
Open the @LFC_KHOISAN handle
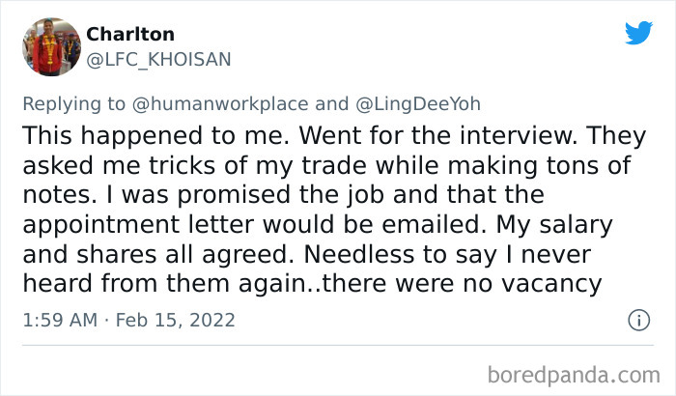point(159,59)
